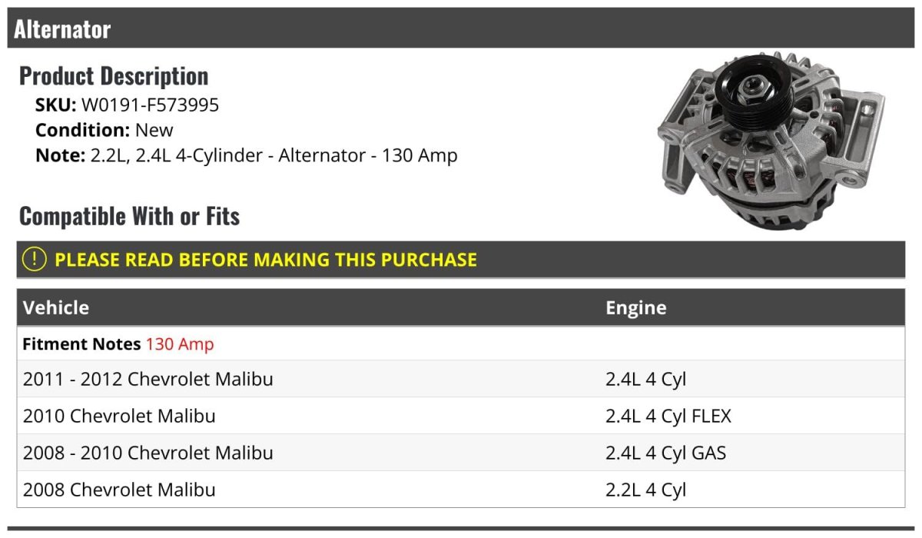Select the 2010 Chevrolet Malibu row
The width and height of the screenshot is (922, 538).
click(x=119, y=416)
